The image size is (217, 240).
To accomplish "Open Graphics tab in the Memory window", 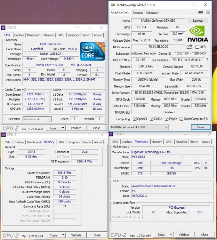I will tap(74, 142).
